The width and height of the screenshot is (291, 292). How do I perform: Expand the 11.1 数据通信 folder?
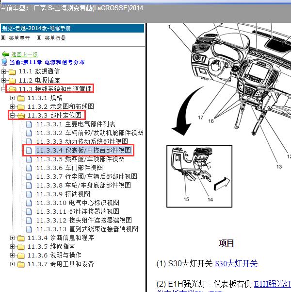point(3,71)
